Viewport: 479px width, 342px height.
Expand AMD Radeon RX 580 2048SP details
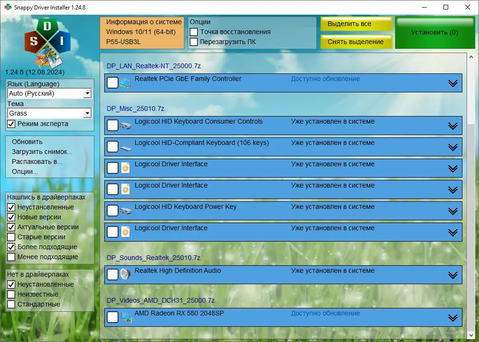coord(453,318)
